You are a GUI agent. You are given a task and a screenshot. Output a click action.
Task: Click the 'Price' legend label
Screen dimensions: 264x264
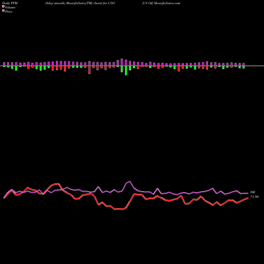click(8, 12)
